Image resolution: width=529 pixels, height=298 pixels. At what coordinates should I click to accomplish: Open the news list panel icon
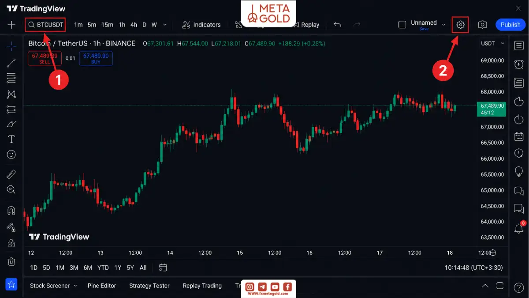click(x=519, y=82)
